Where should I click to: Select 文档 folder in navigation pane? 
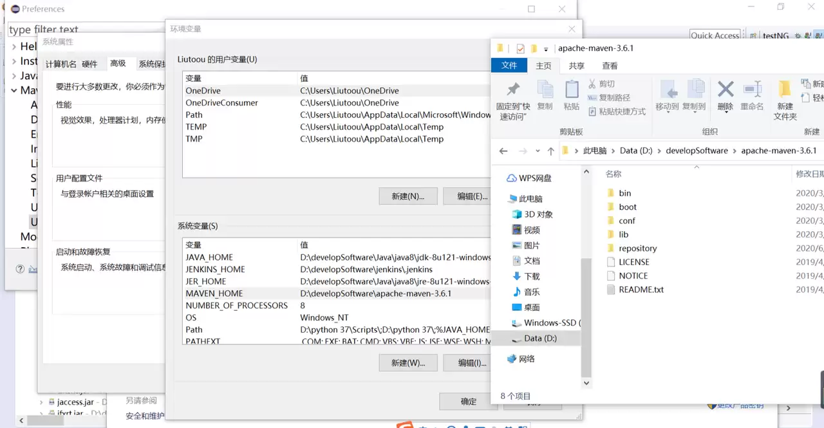pos(526,261)
